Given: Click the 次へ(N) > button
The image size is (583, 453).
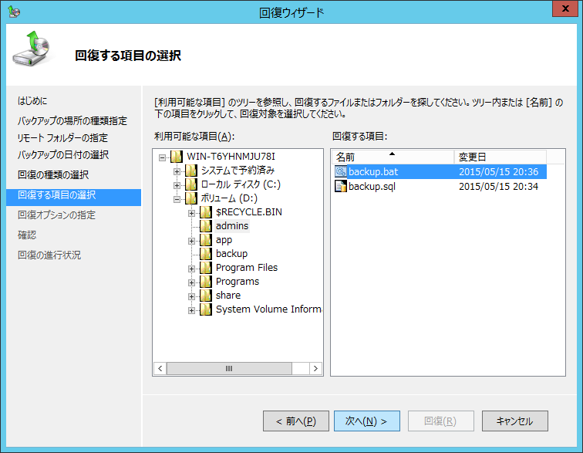Looking at the screenshot, I should tap(366, 421).
